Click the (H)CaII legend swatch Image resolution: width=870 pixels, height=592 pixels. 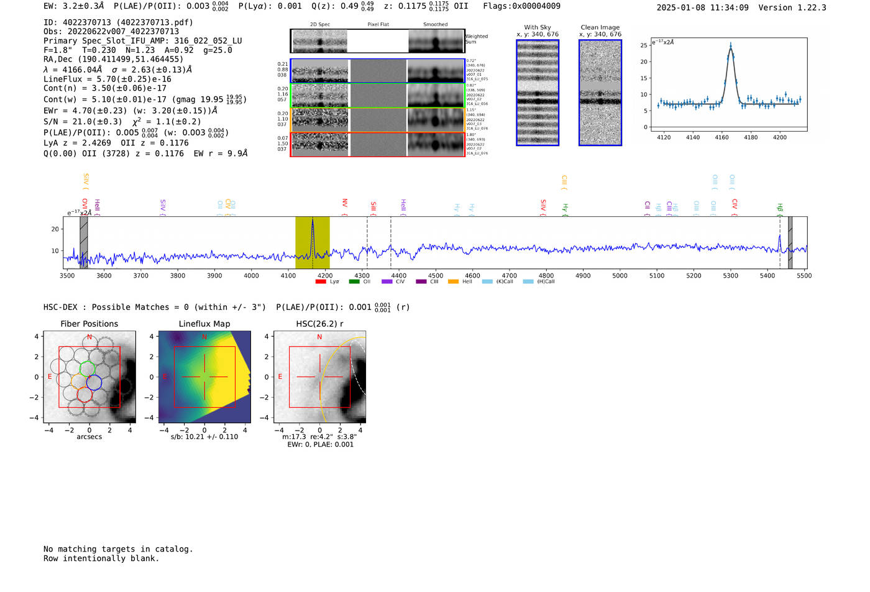pyautogui.click(x=528, y=281)
